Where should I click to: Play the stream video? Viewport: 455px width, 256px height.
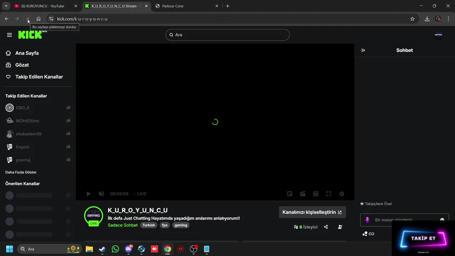tap(89, 194)
